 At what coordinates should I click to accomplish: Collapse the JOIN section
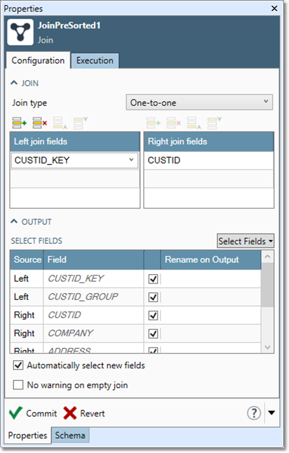tap(14, 83)
